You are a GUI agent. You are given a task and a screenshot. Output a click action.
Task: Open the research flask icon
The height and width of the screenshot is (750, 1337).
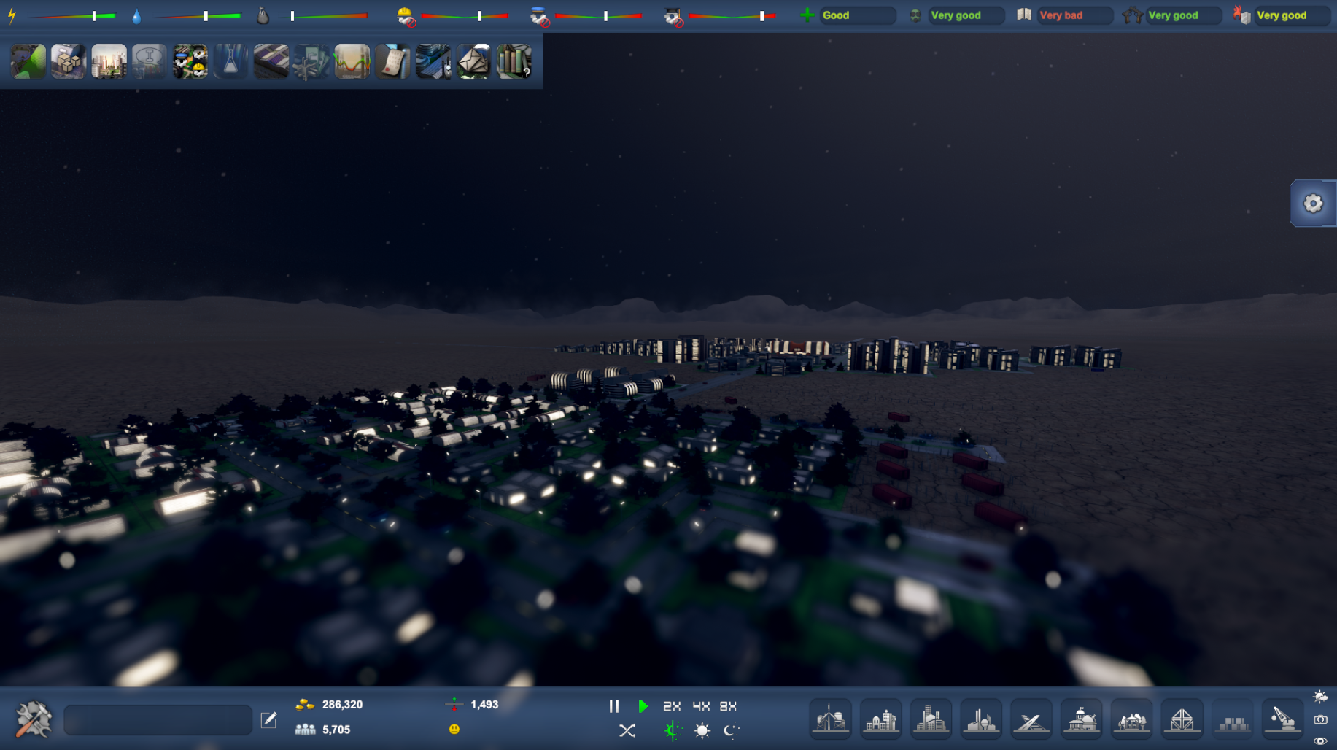click(230, 61)
